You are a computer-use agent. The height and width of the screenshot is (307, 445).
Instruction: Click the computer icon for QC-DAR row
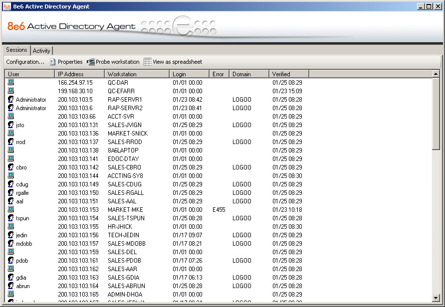point(11,82)
